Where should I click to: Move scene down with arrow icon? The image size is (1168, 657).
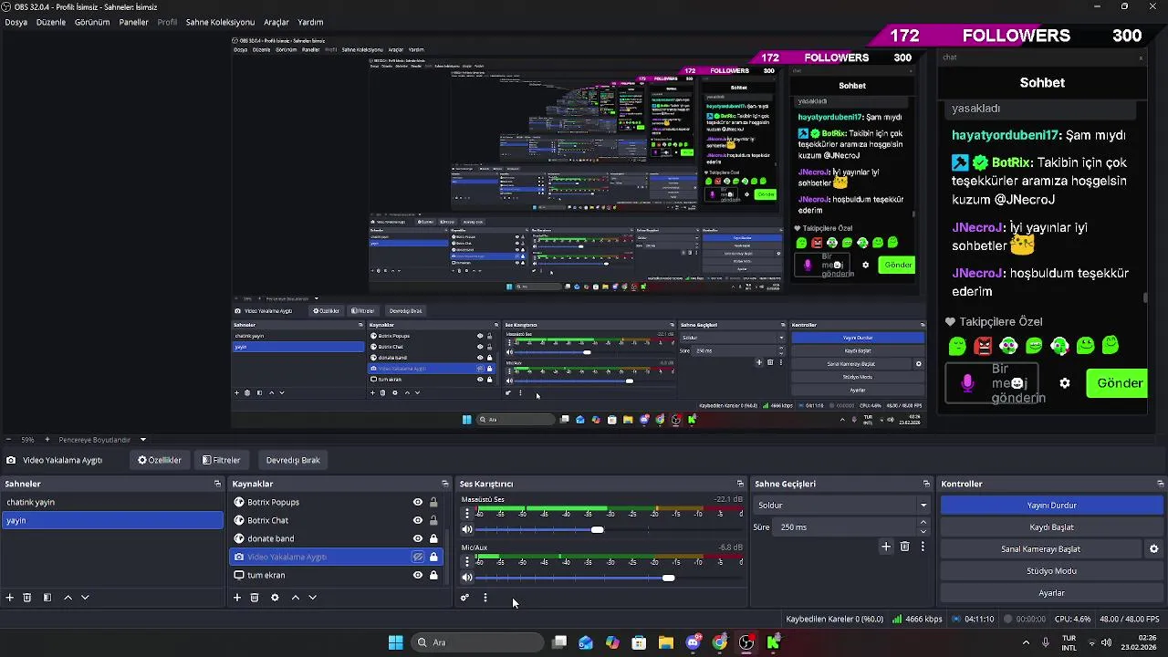85,598
